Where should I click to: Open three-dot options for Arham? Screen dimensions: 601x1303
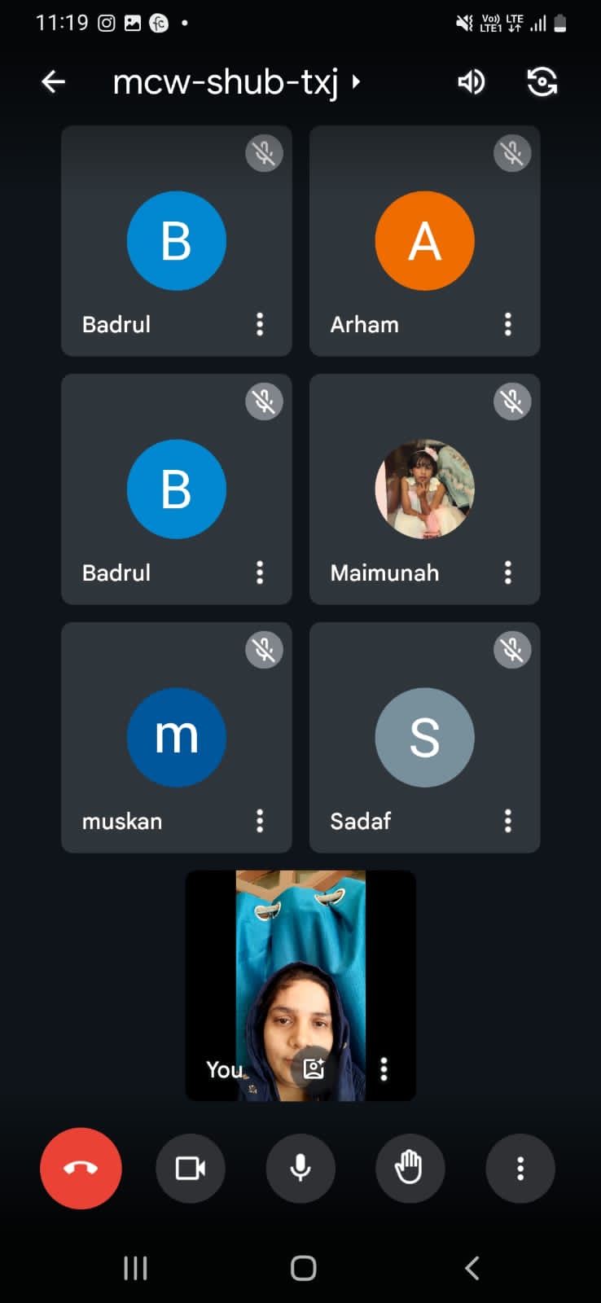pyautogui.click(x=508, y=324)
